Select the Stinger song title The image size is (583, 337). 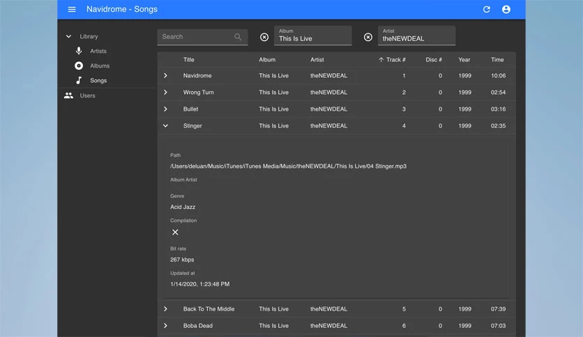click(x=192, y=126)
